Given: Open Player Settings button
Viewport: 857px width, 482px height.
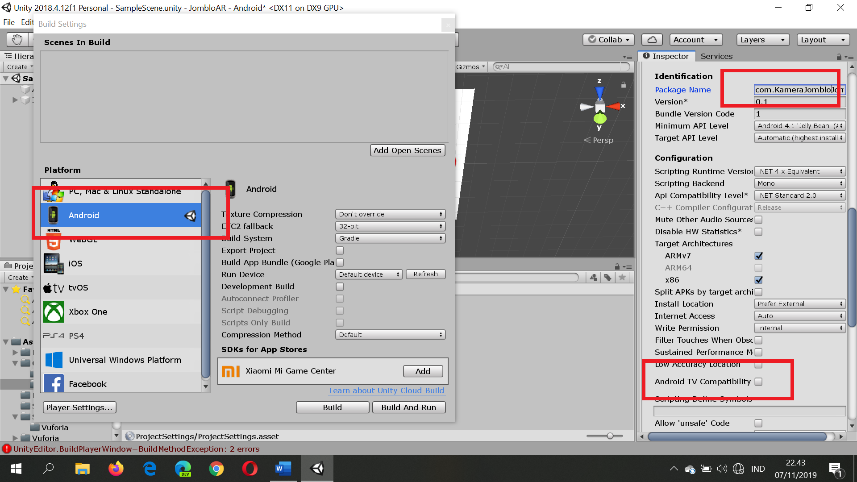Looking at the screenshot, I should [79, 407].
